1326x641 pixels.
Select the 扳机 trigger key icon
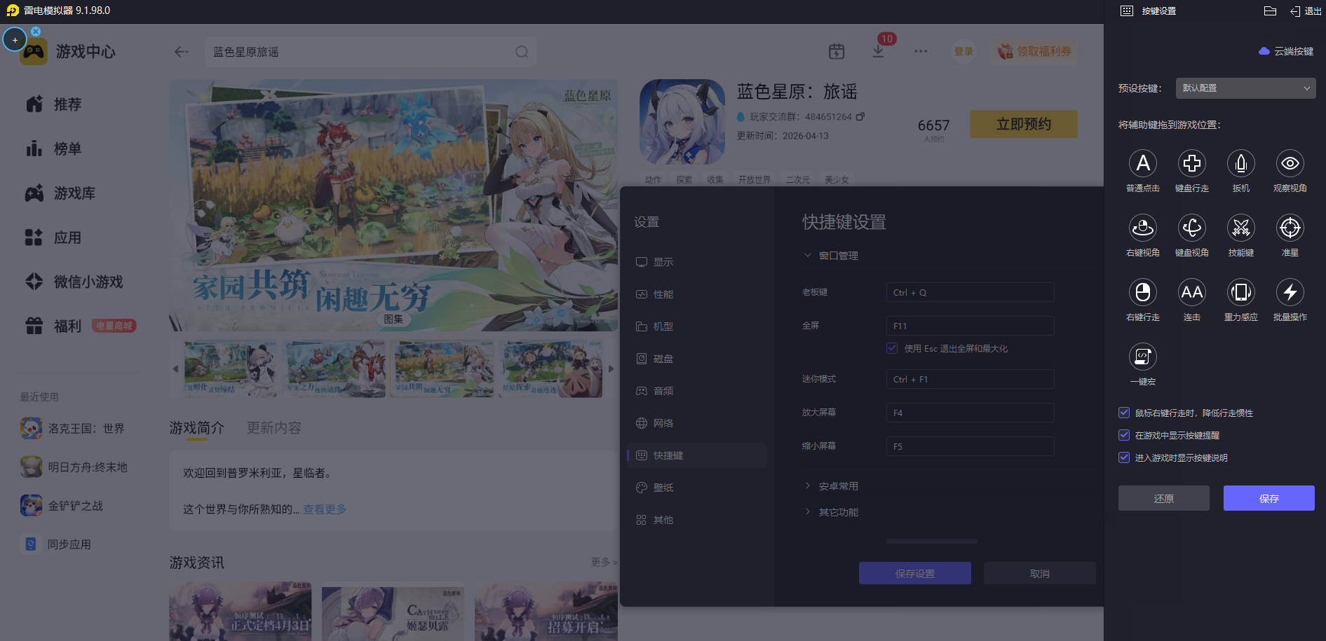[1240, 163]
